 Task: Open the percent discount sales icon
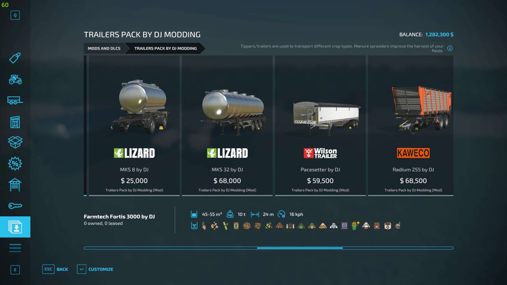pos(15,164)
